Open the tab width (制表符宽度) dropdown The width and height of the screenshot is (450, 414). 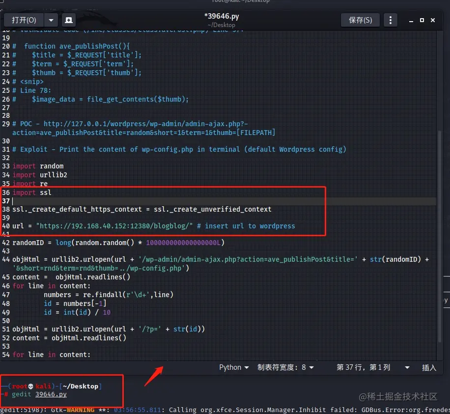[285, 367]
